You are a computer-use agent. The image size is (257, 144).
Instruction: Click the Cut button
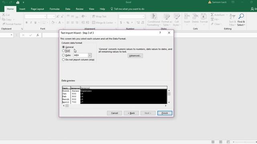[6, 15]
